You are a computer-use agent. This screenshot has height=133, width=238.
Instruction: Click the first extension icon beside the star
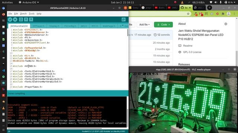coord(196,14)
